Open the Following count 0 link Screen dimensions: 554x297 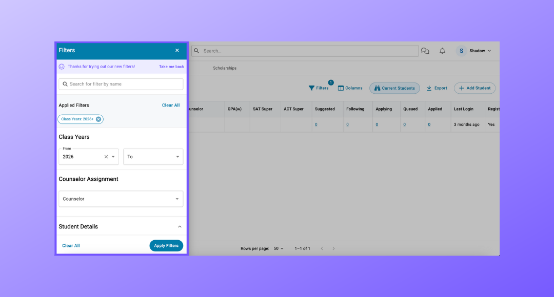coord(347,124)
